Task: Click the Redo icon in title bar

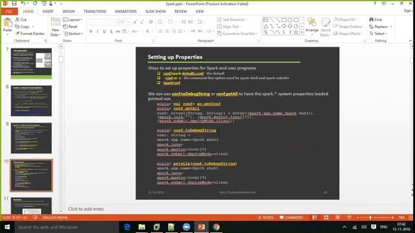Action: 35,3
